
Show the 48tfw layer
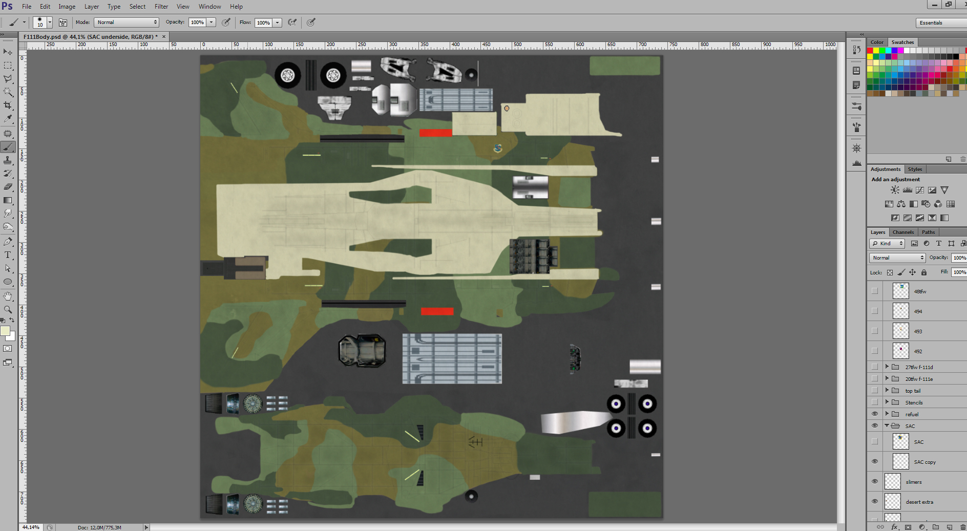click(x=875, y=291)
